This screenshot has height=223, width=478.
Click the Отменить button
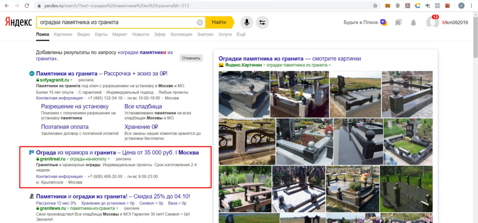(191, 58)
